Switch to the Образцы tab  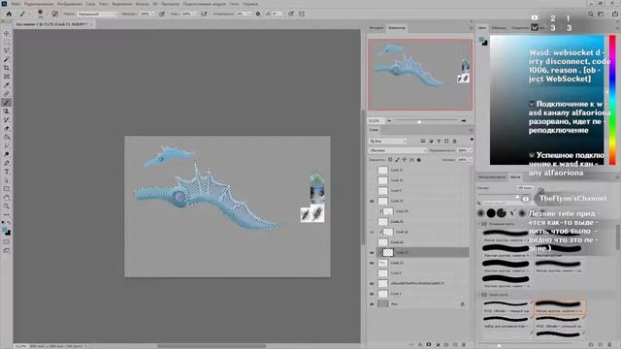(499, 28)
